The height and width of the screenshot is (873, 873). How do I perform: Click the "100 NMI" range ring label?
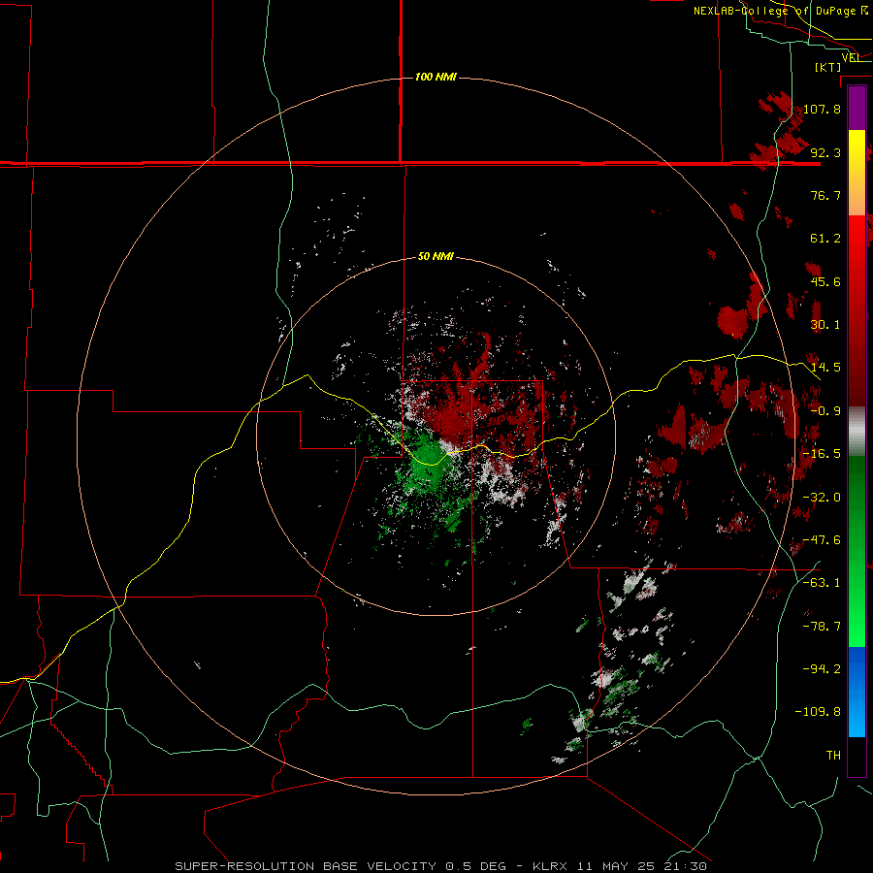coord(436,77)
